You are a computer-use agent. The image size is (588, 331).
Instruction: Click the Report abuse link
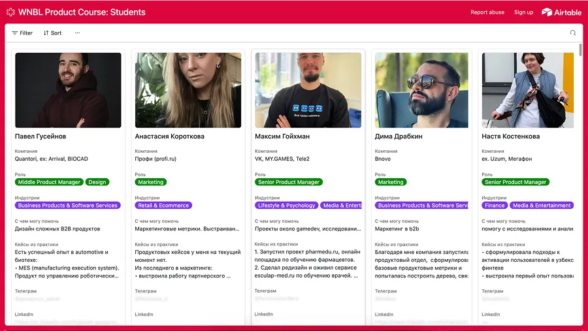tap(487, 12)
